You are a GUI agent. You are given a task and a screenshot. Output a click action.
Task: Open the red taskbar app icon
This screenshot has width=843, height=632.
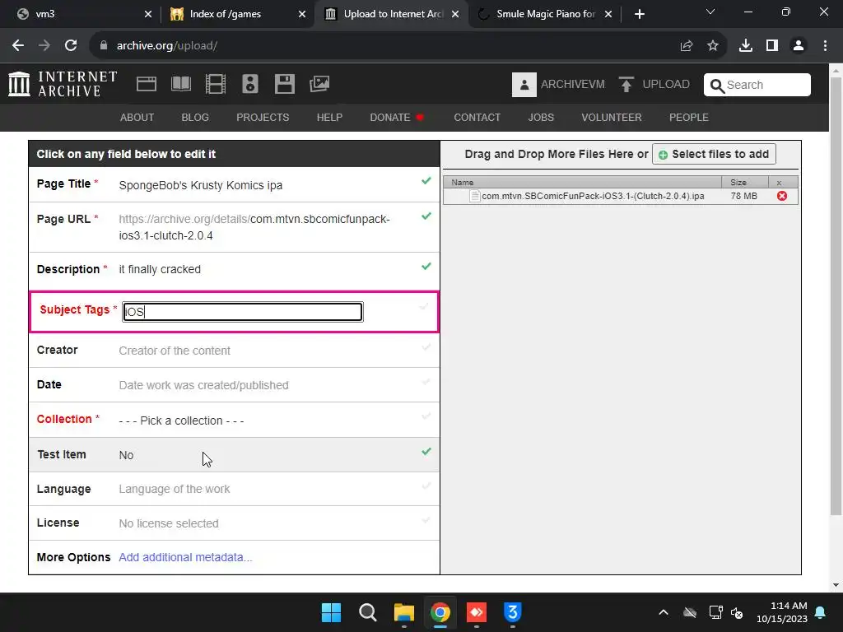[x=477, y=612]
